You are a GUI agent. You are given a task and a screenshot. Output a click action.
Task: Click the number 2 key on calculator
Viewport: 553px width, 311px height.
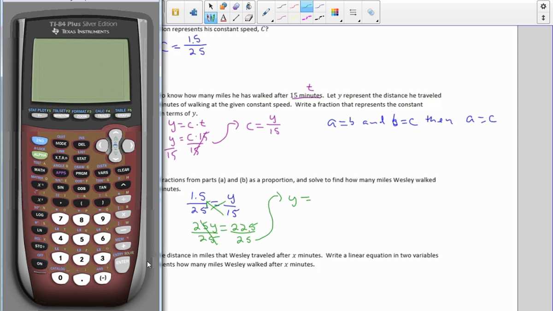(x=82, y=259)
